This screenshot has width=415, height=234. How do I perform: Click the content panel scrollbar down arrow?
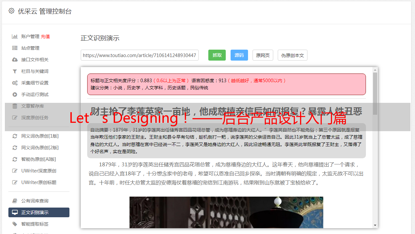tap(375, 225)
